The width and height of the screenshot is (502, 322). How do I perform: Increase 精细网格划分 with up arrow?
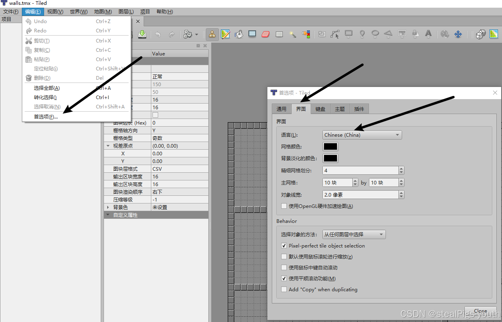401,169
